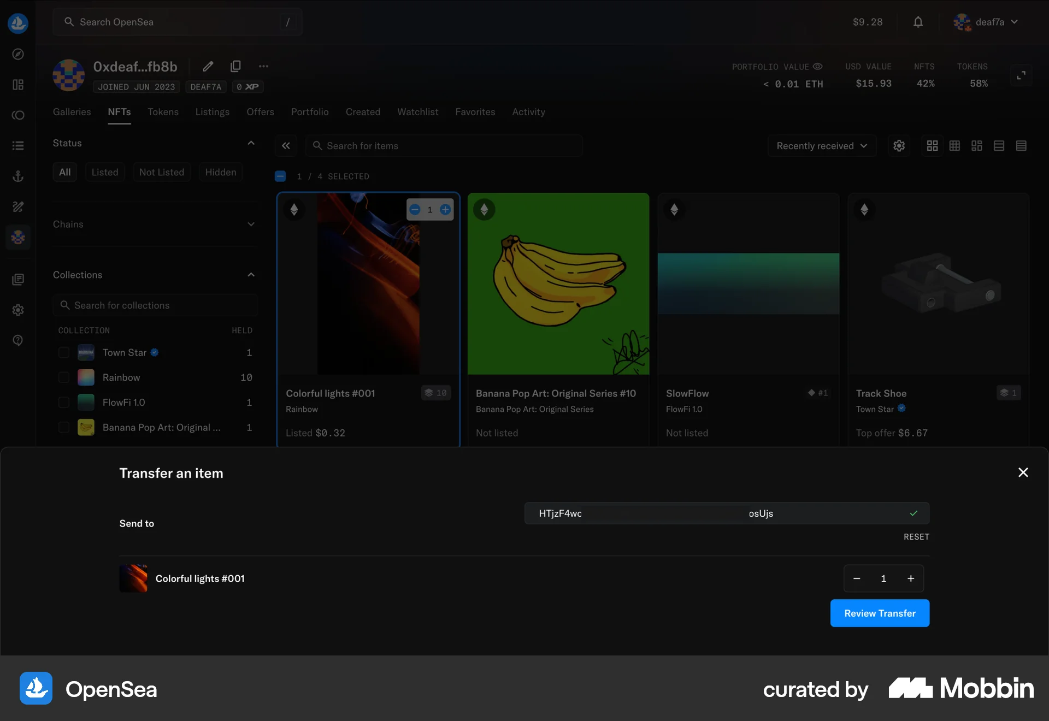The height and width of the screenshot is (721, 1049).
Task: Collapse the Collections section
Action: (x=251, y=275)
